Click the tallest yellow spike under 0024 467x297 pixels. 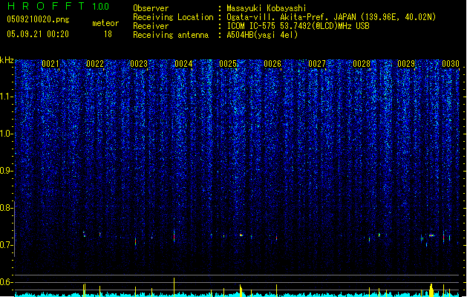coord(174,287)
